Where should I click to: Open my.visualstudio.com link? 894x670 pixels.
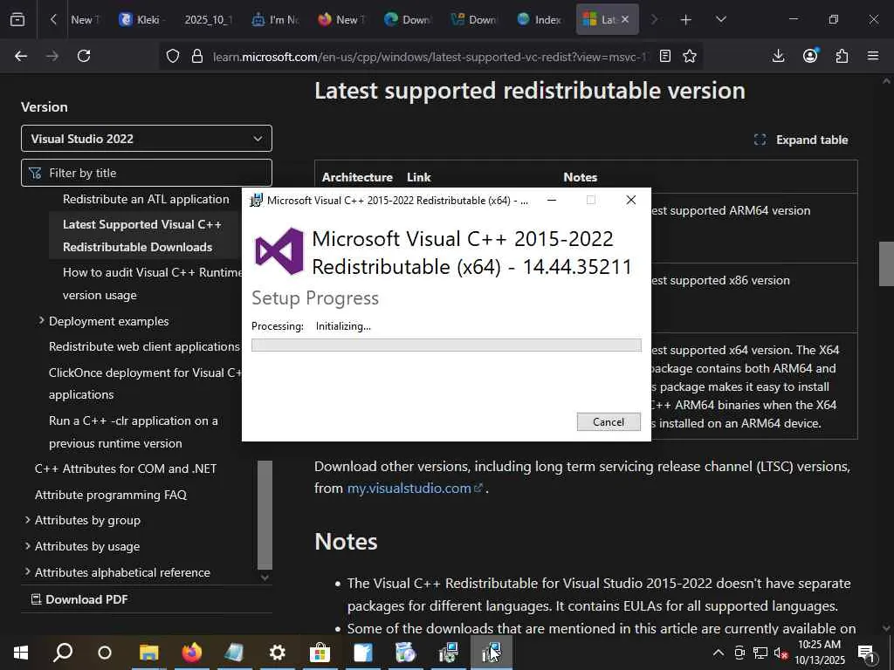pyautogui.click(x=415, y=489)
